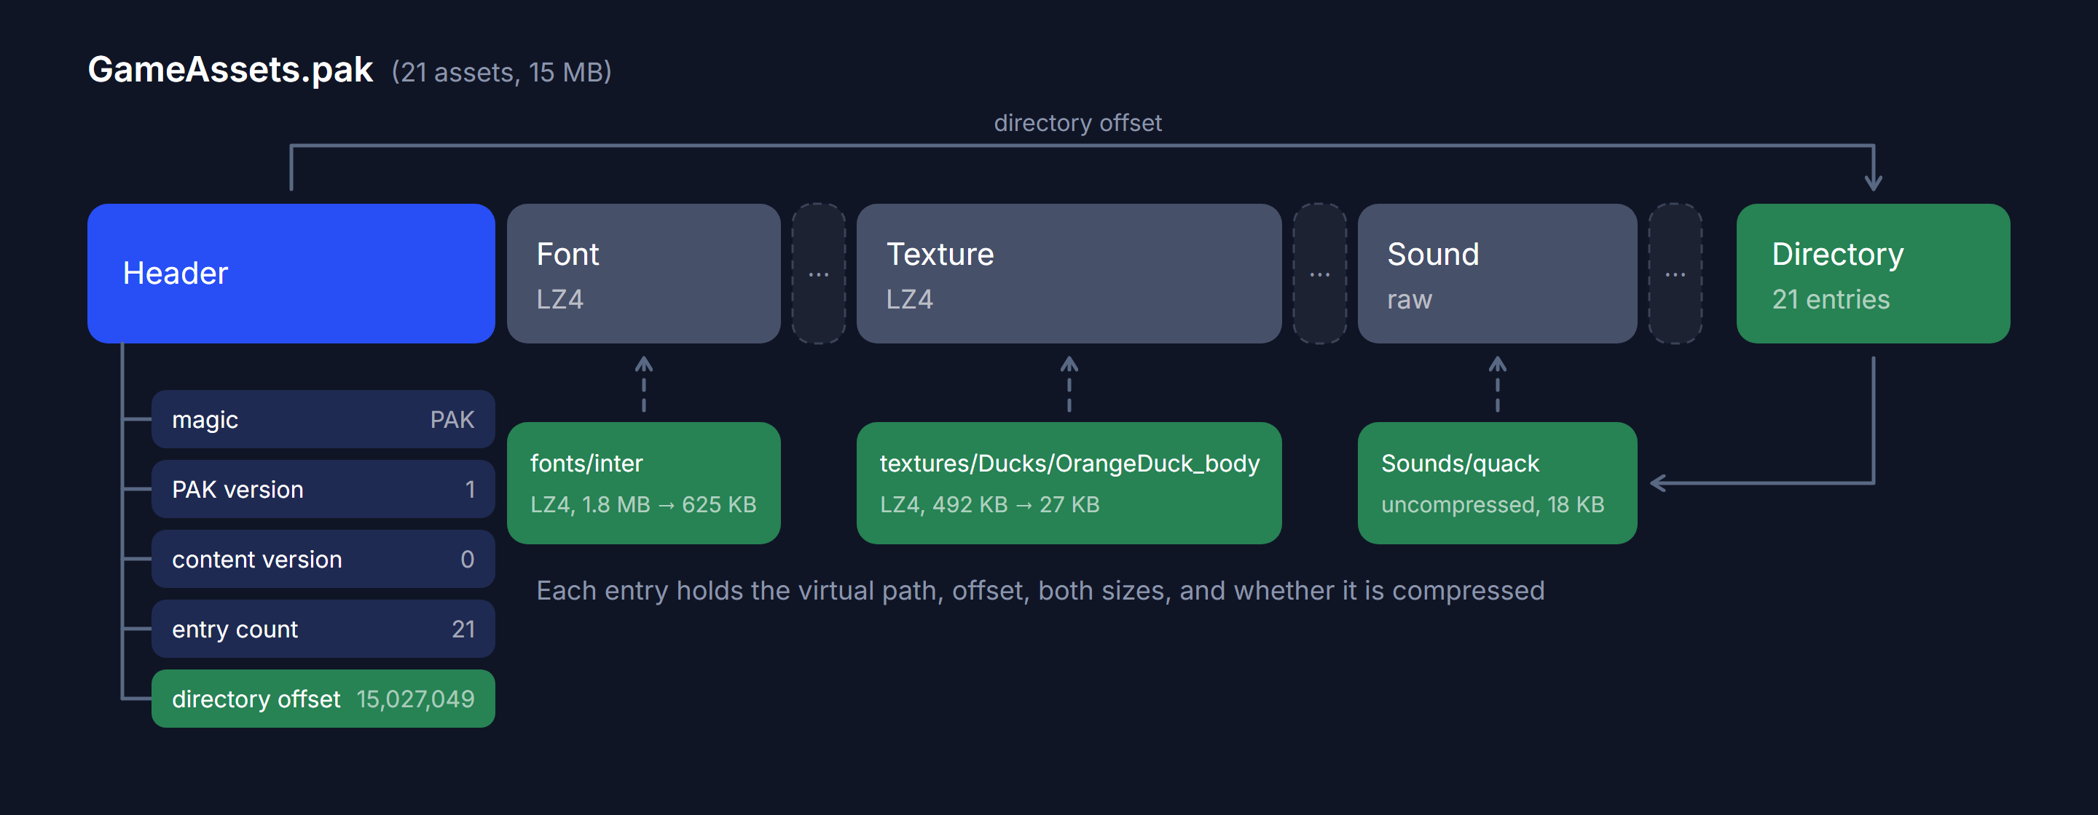Click the arrowhead pointing down into Directory
This screenshot has height=815, width=2098.
point(1873,181)
